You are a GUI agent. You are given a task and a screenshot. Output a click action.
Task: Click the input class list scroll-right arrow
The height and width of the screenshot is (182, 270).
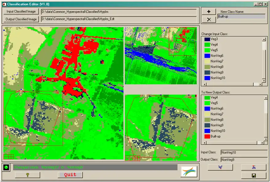260,84
